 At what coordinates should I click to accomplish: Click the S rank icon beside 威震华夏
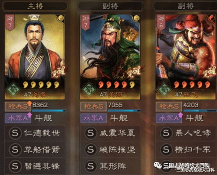[x=90, y=133]
